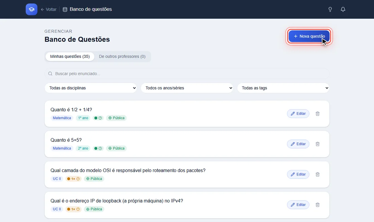Edit the OSI model routing question
The image size is (374, 222).
coord(298,174)
